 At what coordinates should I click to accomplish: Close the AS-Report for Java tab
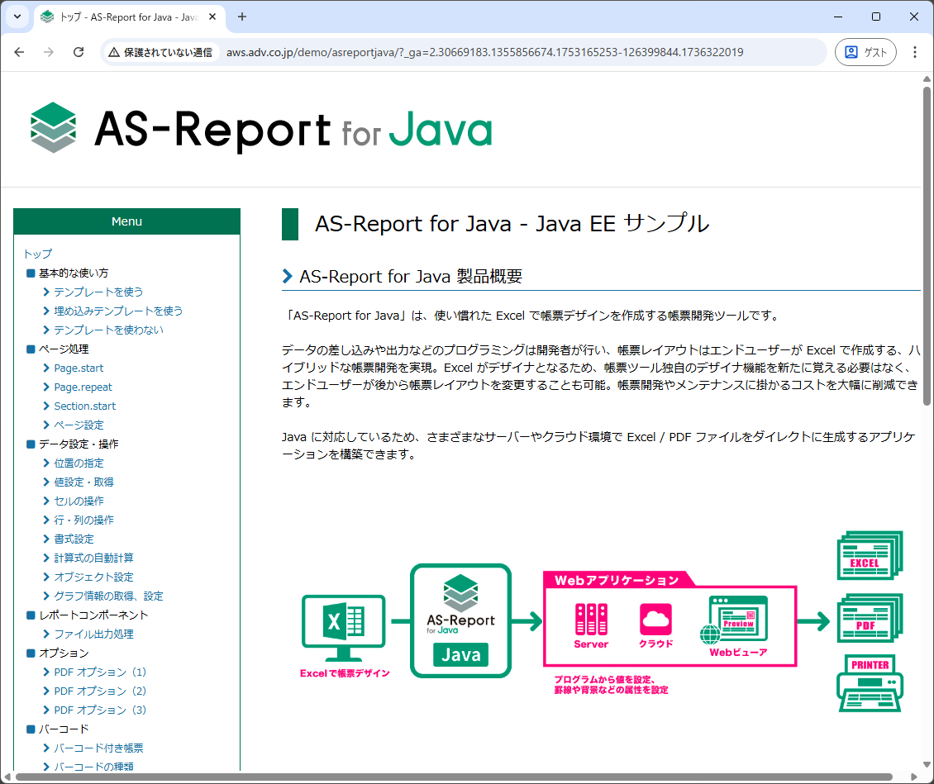coord(212,17)
